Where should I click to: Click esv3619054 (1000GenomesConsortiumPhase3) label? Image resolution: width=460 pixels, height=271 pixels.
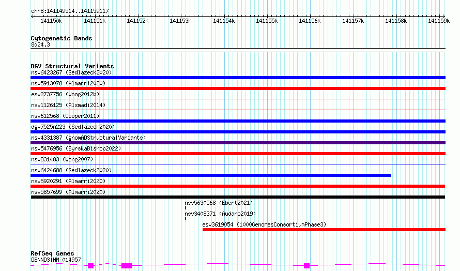pos(264,224)
